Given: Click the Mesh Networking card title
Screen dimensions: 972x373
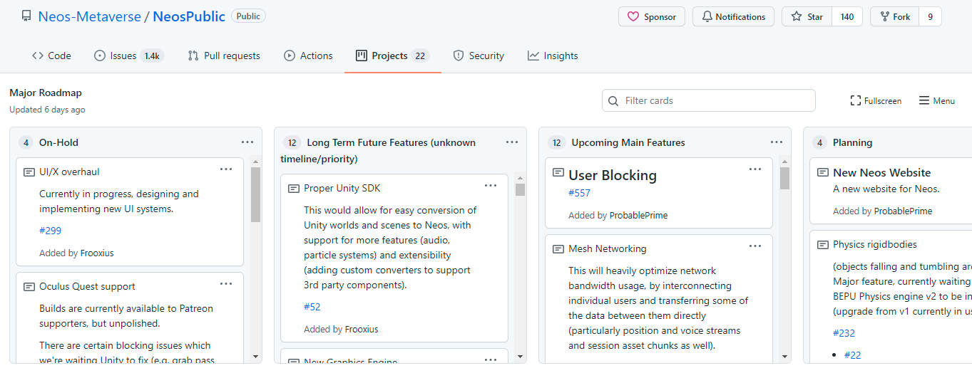Looking at the screenshot, I should [x=608, y=248].
